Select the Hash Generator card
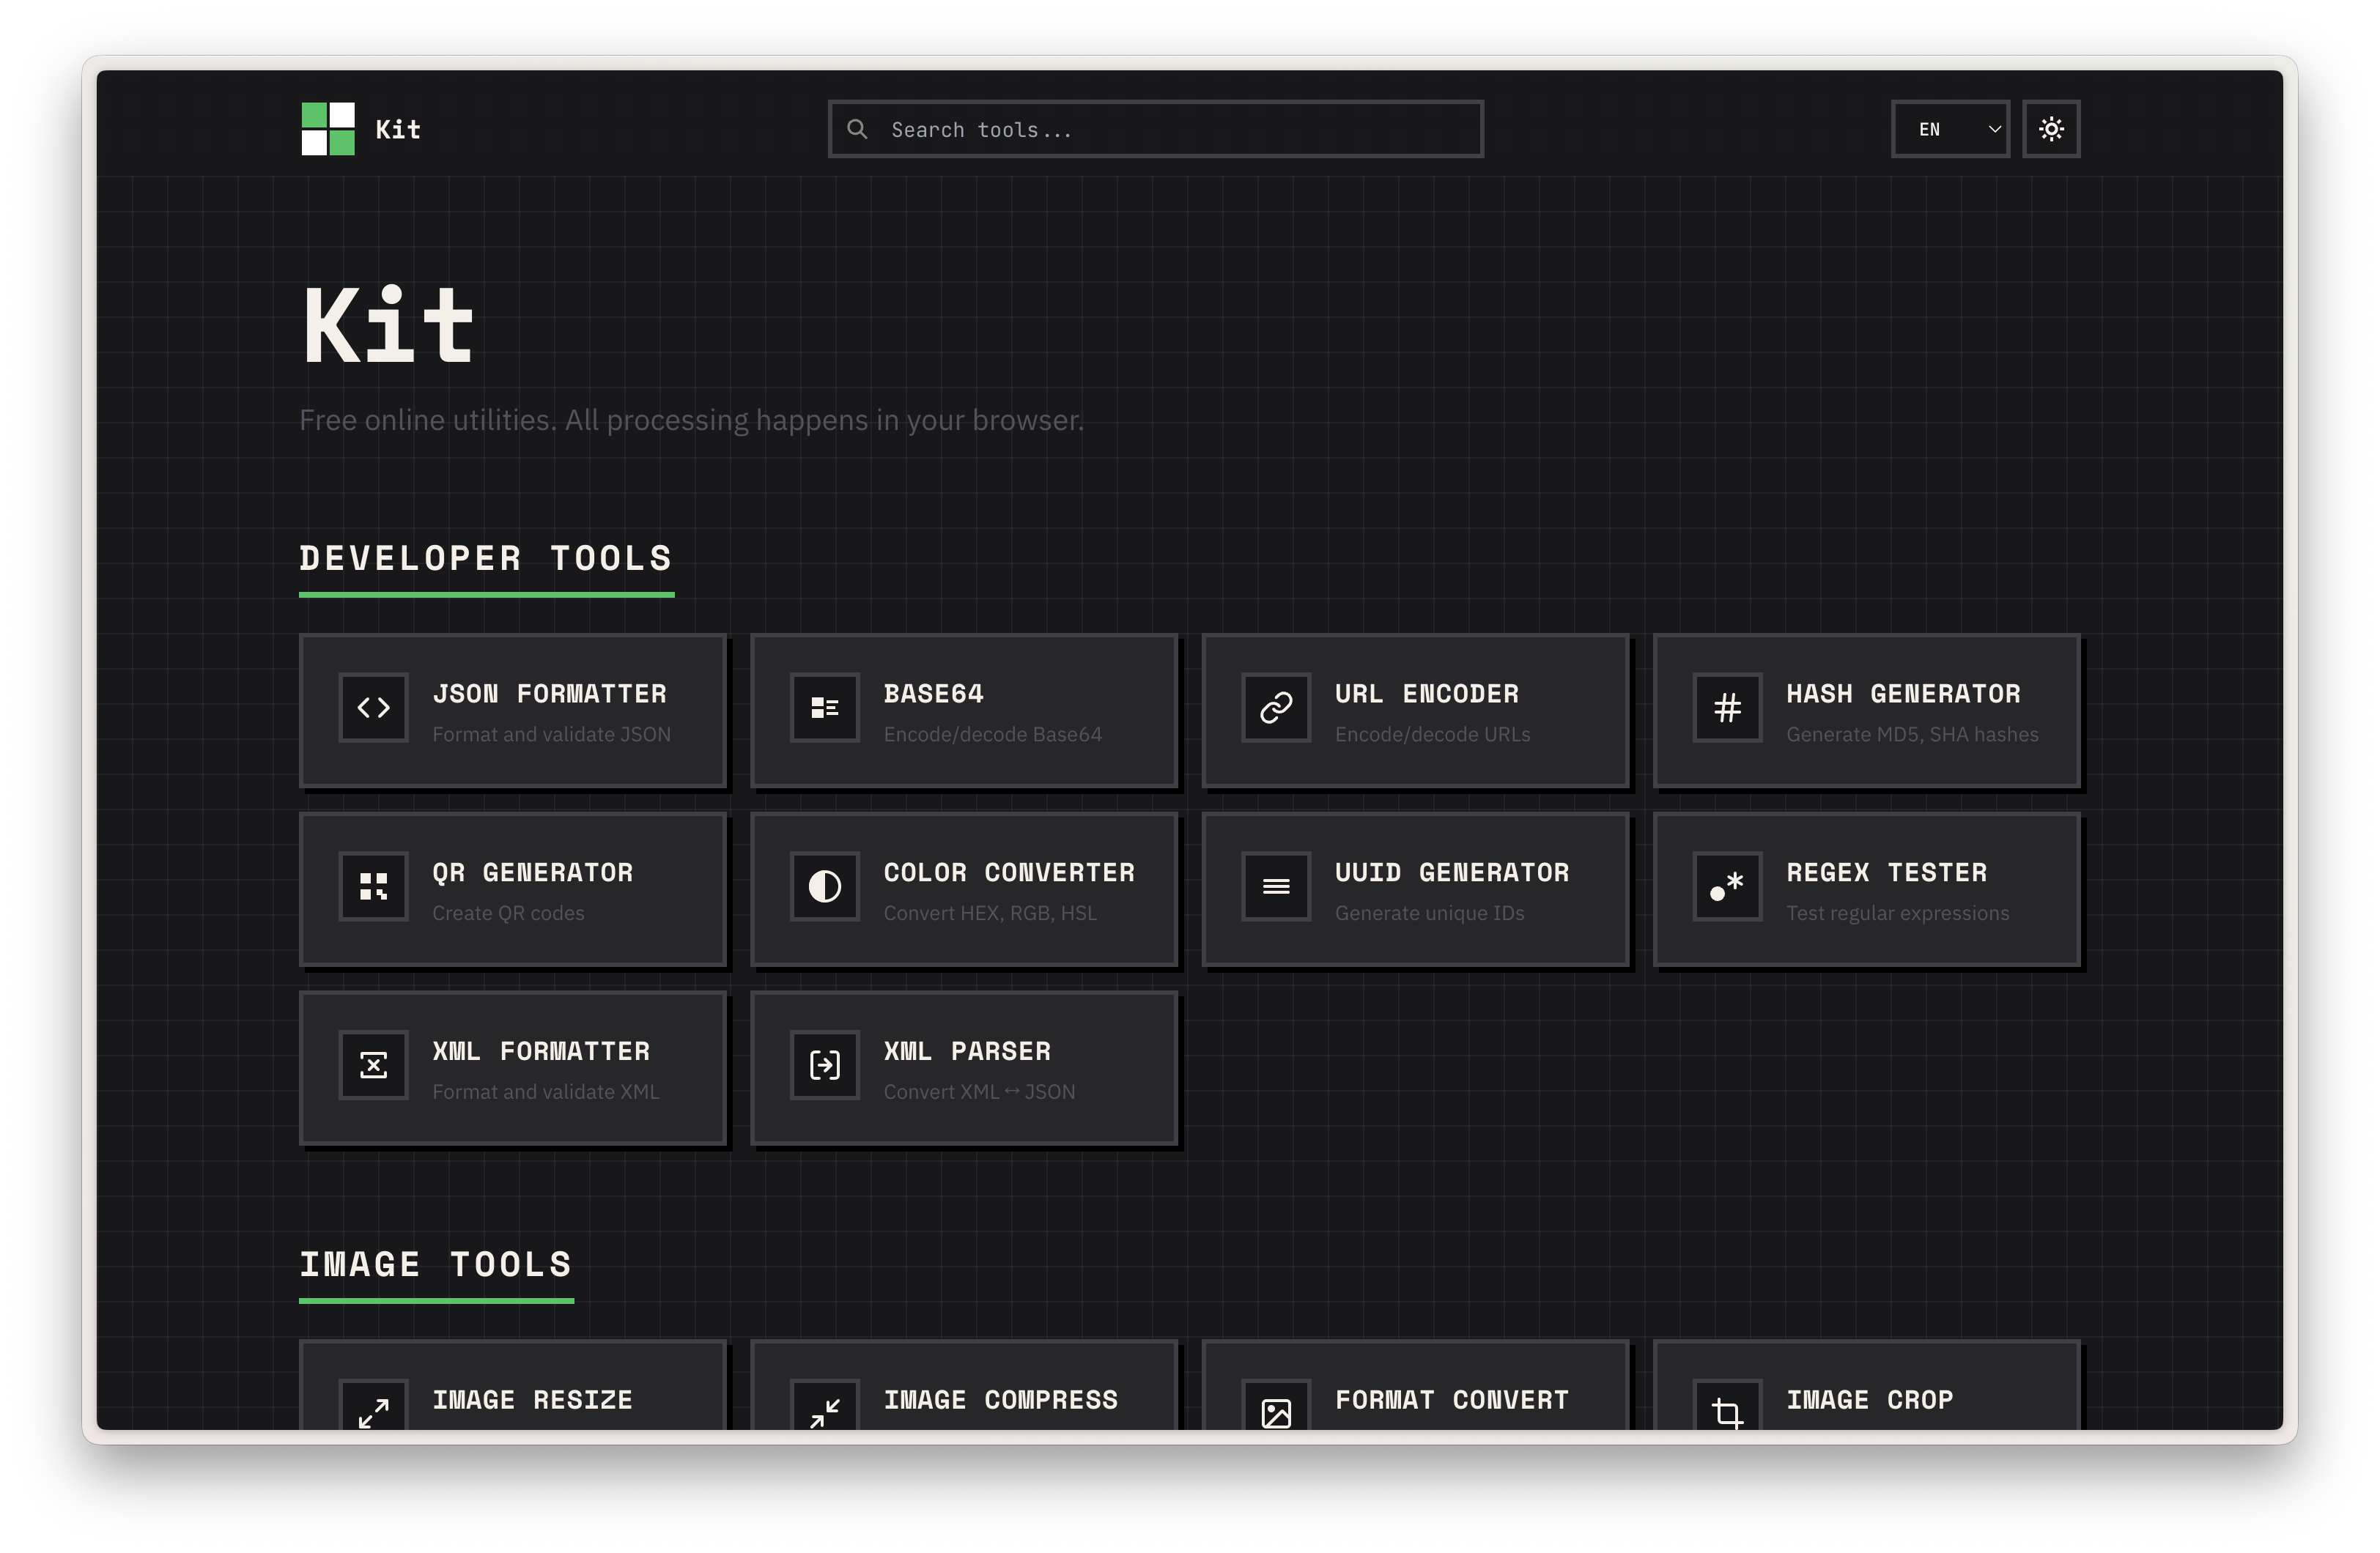Viewport: 2380px width, 1553px height. point(1866,711)
